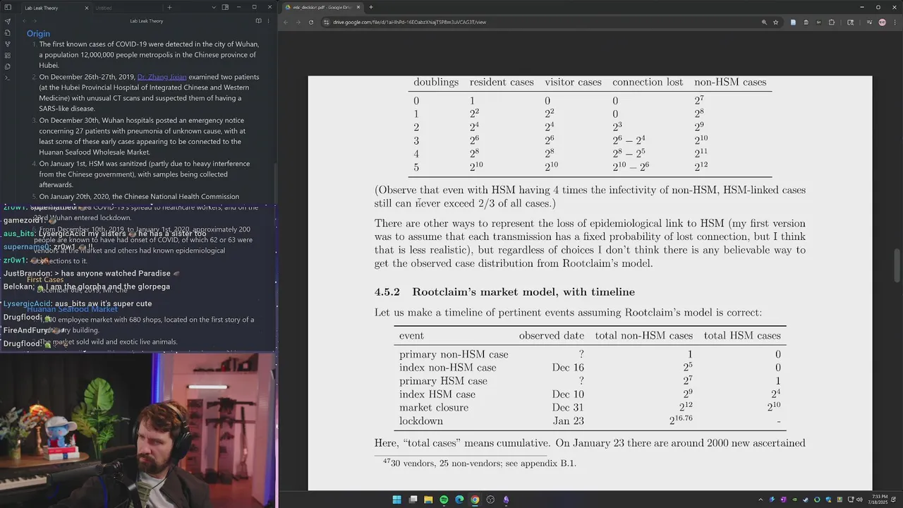Open Google Chrome from the taskbar
903x508 pixels.
[475, 500]
